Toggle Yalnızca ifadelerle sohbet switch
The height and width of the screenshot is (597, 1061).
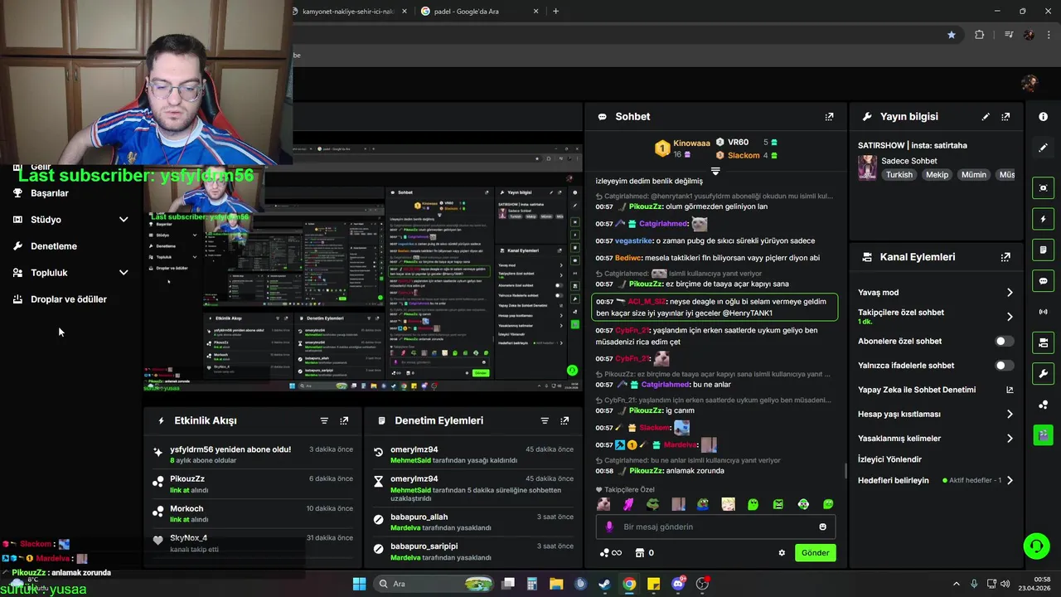1004,366
